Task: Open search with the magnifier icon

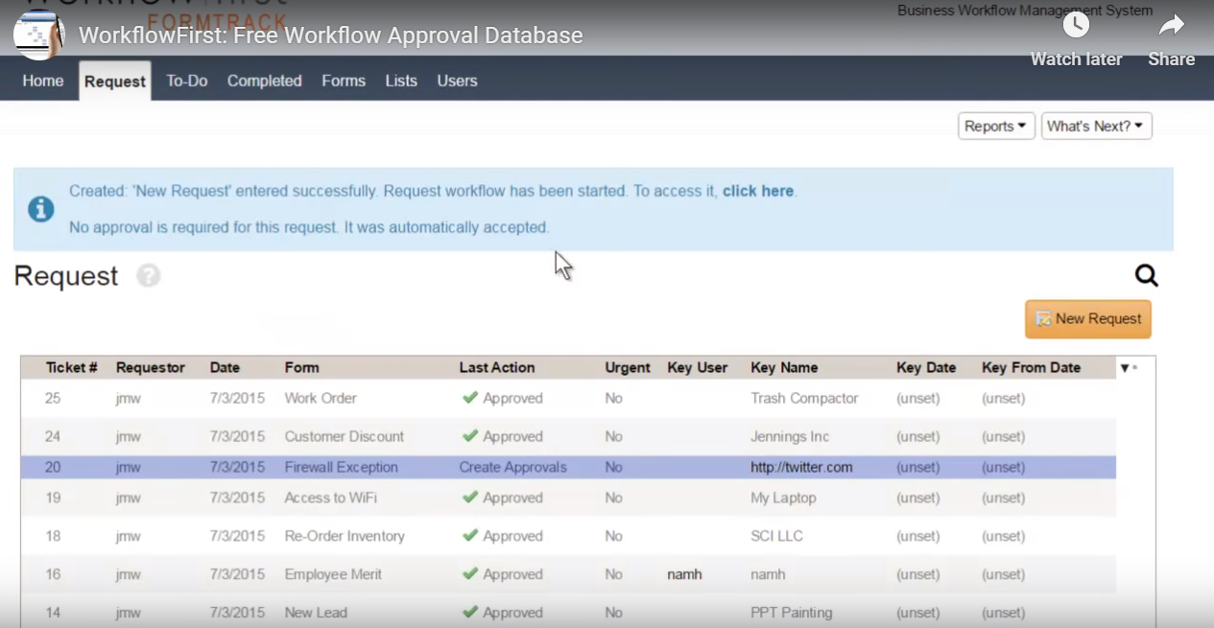Action: pyautogui.click(x=1146, y=276)
